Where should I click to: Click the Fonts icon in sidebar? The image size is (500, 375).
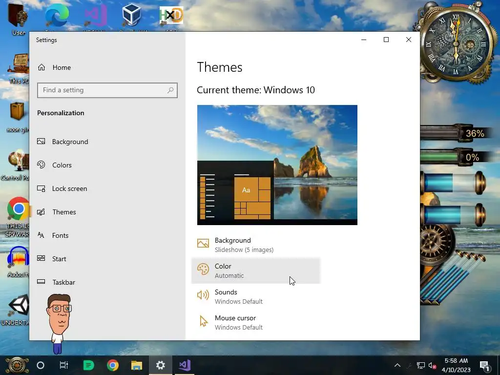[41, 235]
